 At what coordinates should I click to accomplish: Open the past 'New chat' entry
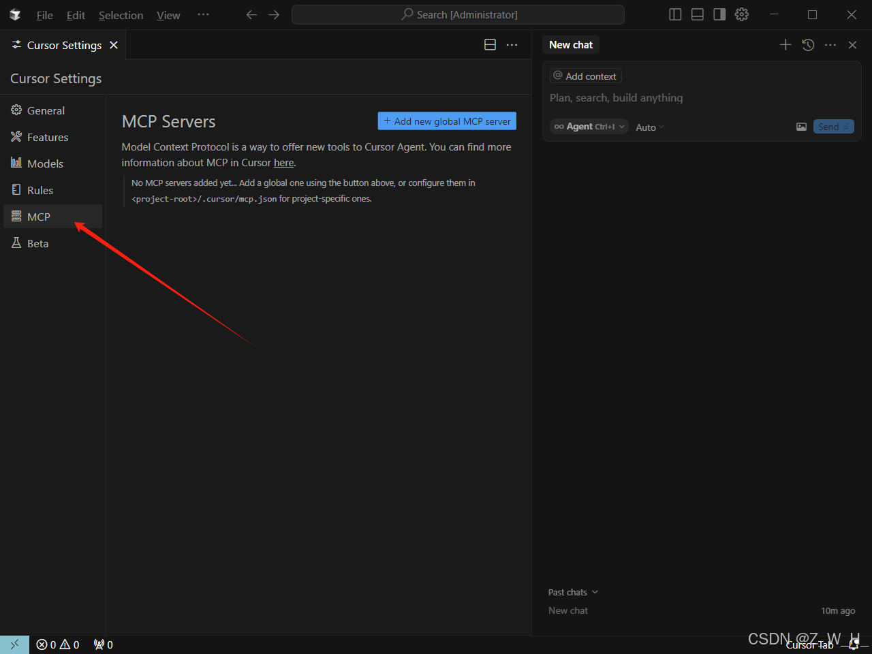[702, 610]
